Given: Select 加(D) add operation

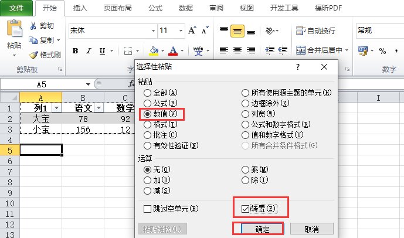Looking at the screenshot, I should (157, 180).
